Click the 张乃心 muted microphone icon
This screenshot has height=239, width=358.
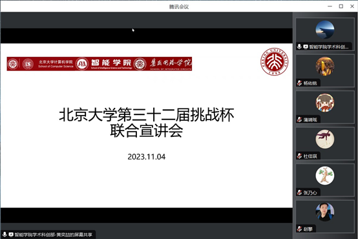pos(299,192)
